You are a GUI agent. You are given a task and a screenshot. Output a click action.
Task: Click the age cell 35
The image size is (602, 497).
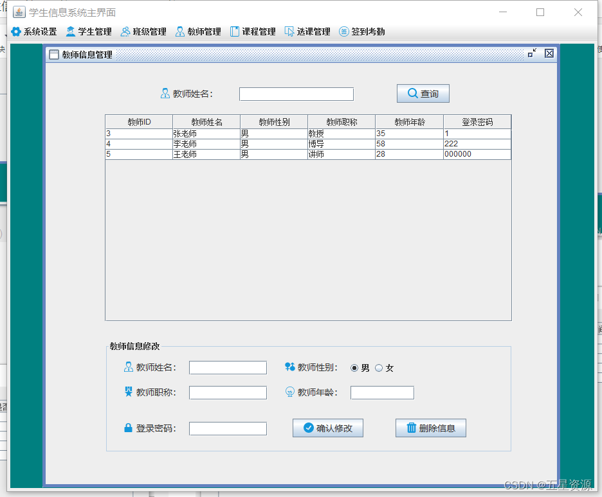point(410,134)
